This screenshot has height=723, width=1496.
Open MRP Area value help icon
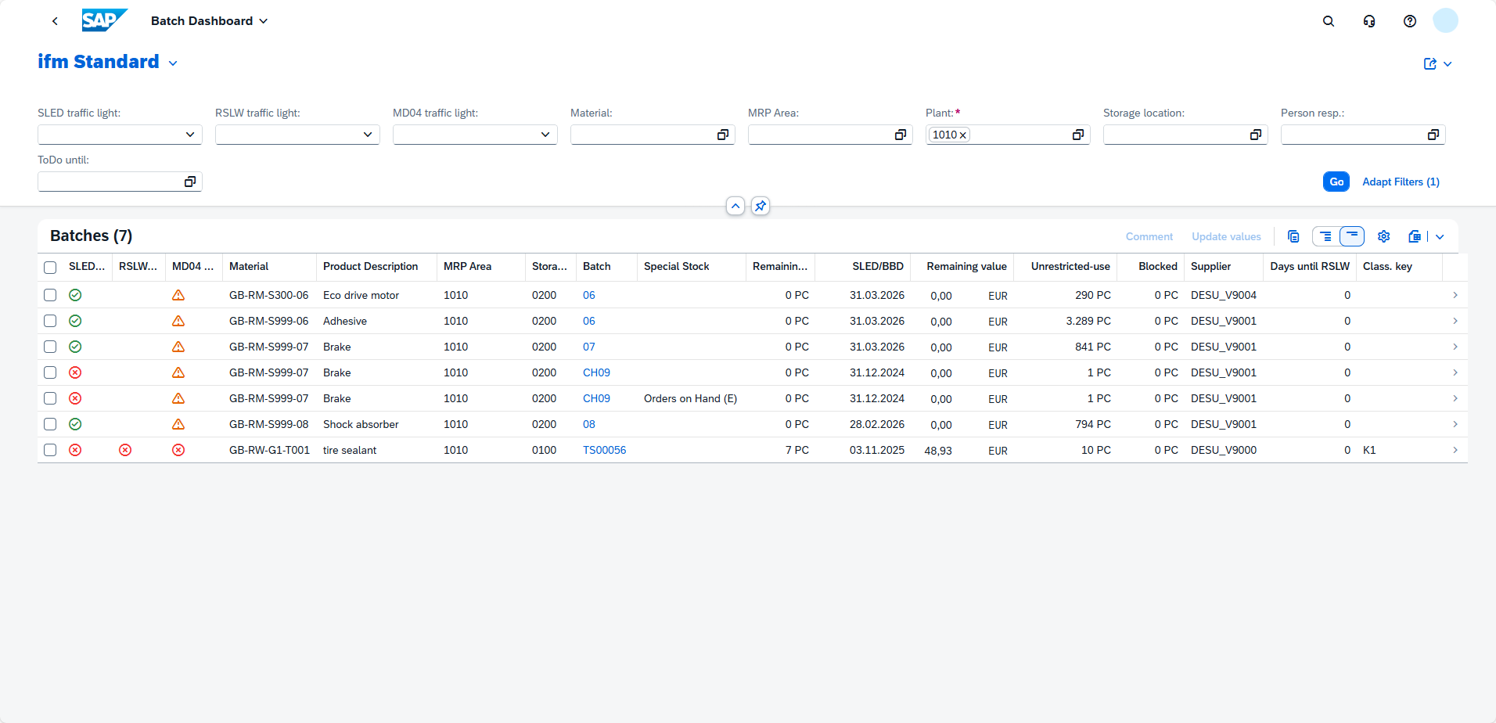(901, 135)
